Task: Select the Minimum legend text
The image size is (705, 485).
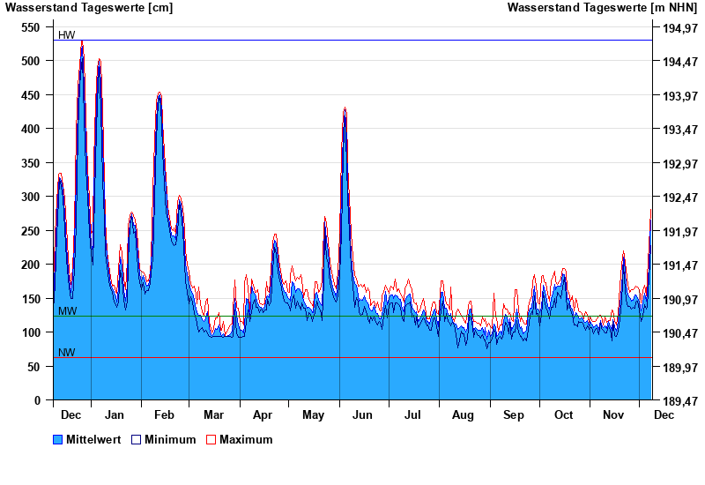Action: coord(170,439)
